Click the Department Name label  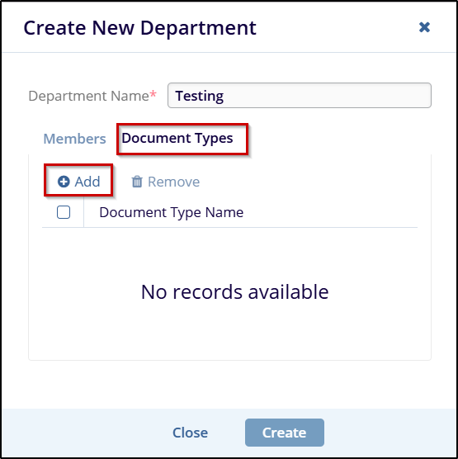(88, 96)
